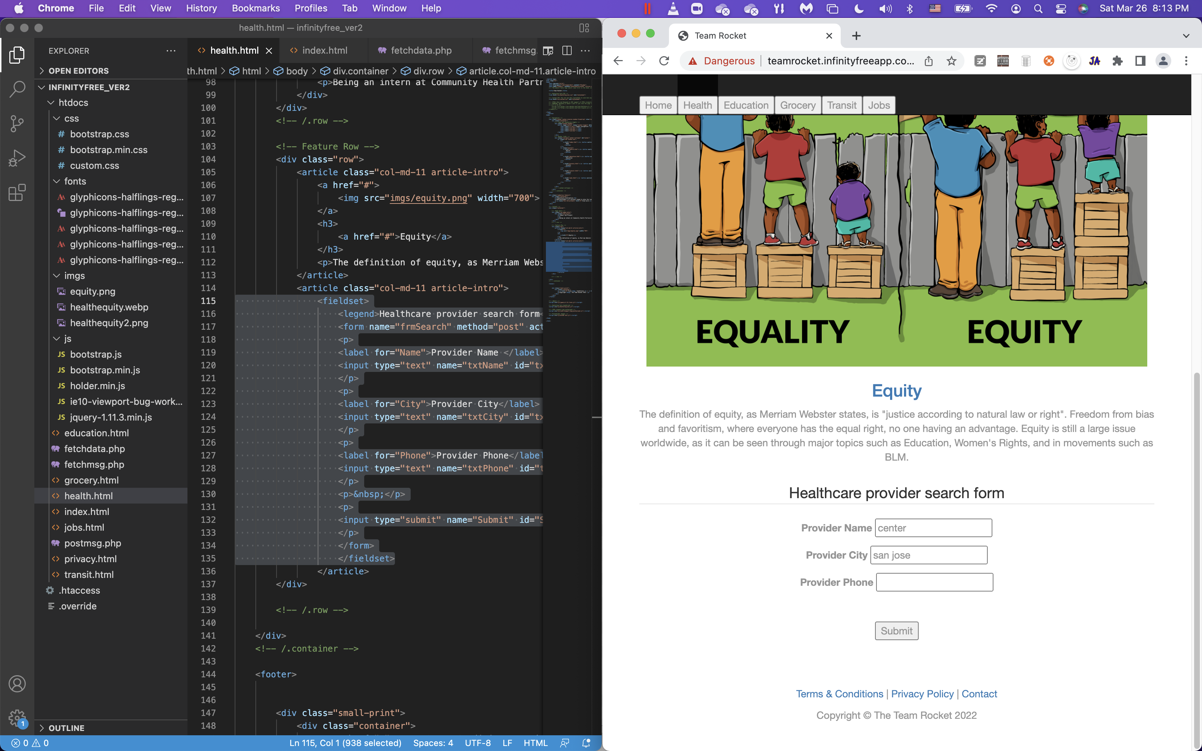The image size is (1202, 751).
Task: Collapse the imgs folder
Action: [x=74, y=276]
